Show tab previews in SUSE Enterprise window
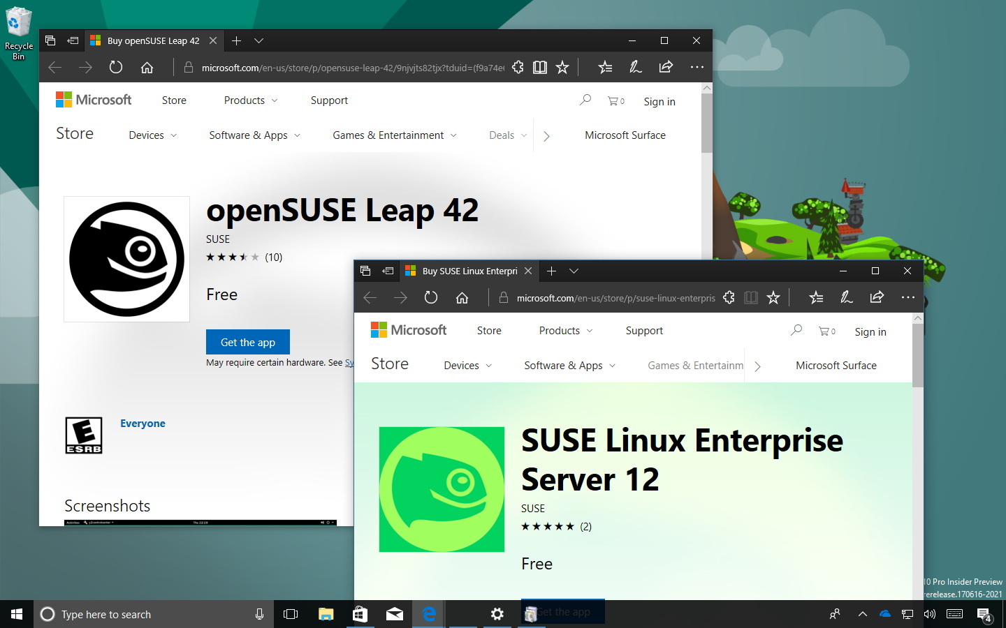Screen dimensions: 1006x628 pyautogui.click(x=574, y=271)
